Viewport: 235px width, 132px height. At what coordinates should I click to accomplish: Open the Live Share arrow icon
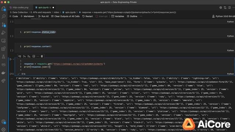coord(3,81)
